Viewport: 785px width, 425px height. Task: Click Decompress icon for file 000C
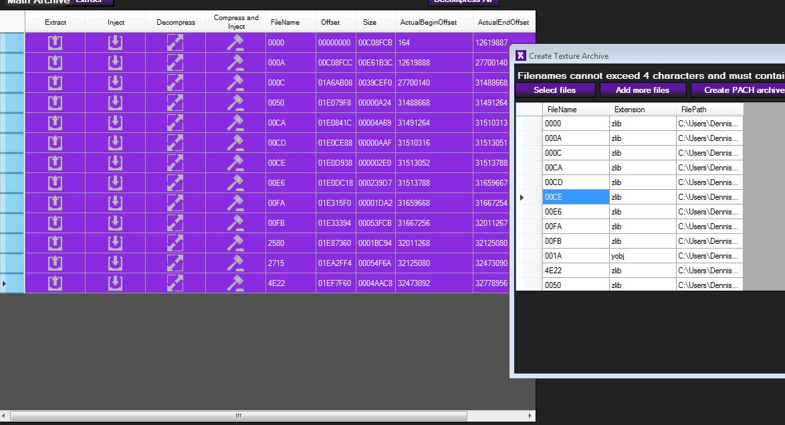tap(175, 83)
